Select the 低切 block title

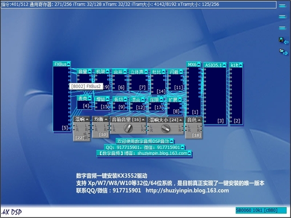(118, 100)
